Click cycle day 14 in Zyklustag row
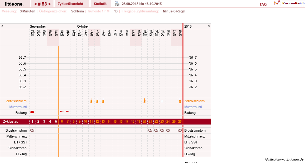This screenshot has height=163, width=305. point(109,121)
